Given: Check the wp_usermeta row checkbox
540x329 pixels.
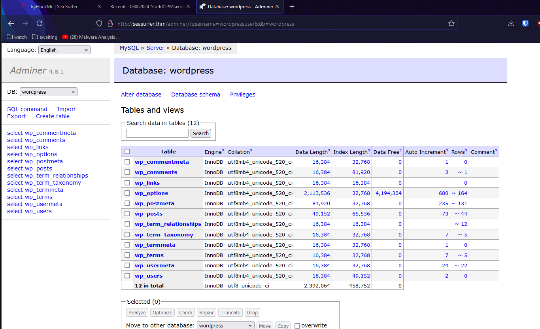Looking at the screenshot, I should [x=127, y=265].
